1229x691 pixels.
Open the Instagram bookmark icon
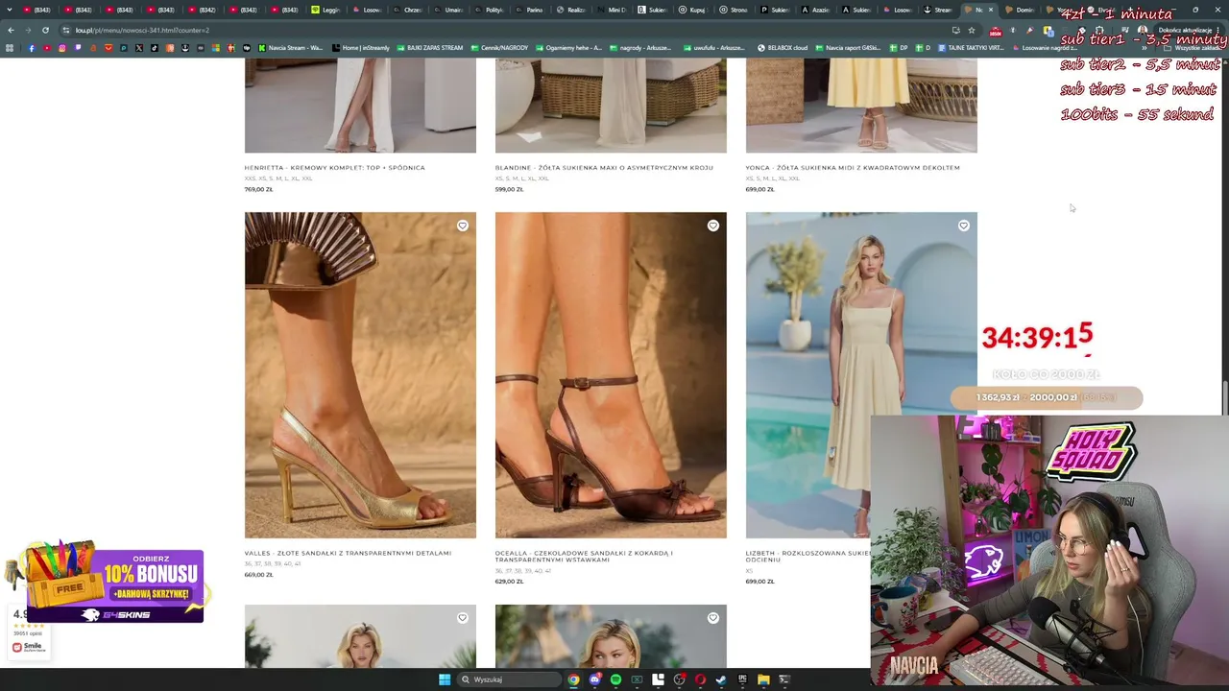[x=62, y=48]
